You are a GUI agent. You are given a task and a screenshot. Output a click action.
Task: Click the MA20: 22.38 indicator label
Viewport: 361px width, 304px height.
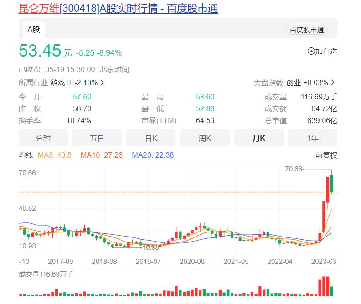click(x=153, y=155)
